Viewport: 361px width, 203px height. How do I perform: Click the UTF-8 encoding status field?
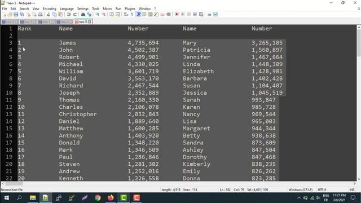tap(322, 189)
